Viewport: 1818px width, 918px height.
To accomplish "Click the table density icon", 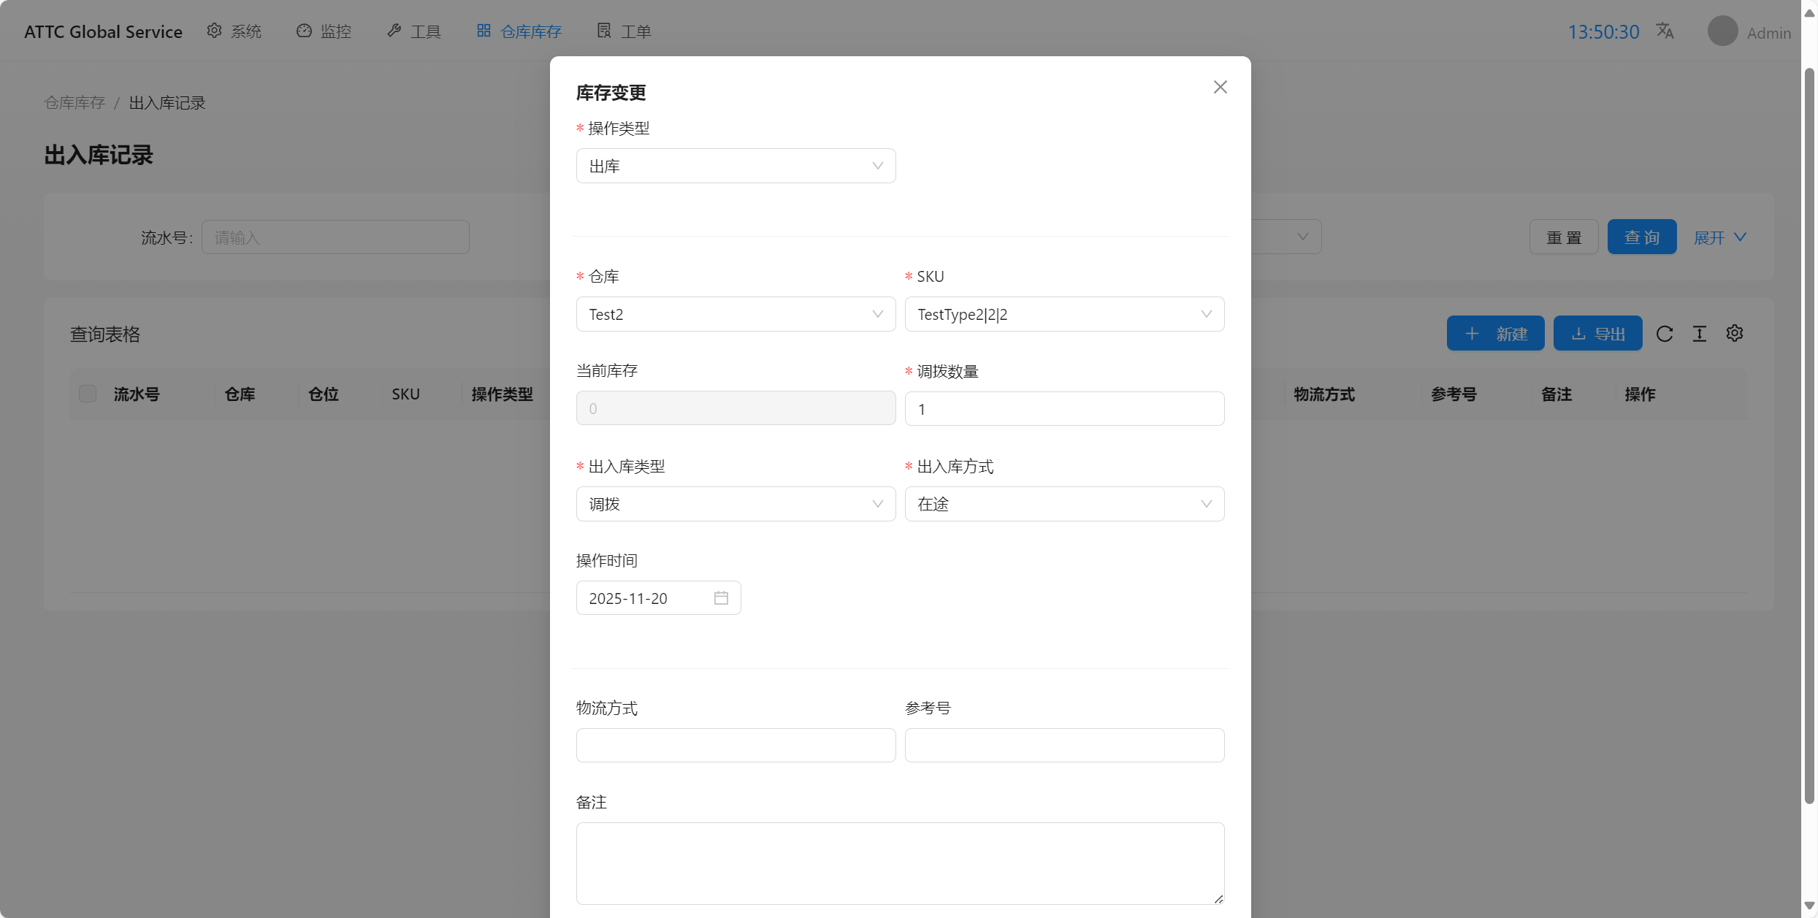I will (x=1700, y=334).
